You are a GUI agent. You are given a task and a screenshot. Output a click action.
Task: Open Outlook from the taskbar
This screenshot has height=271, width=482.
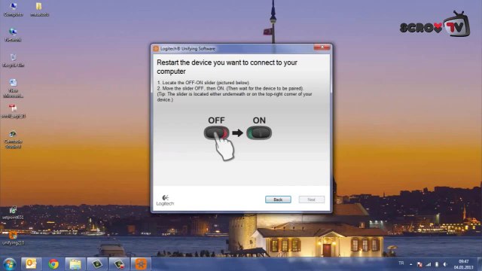[x=31, y=264]
